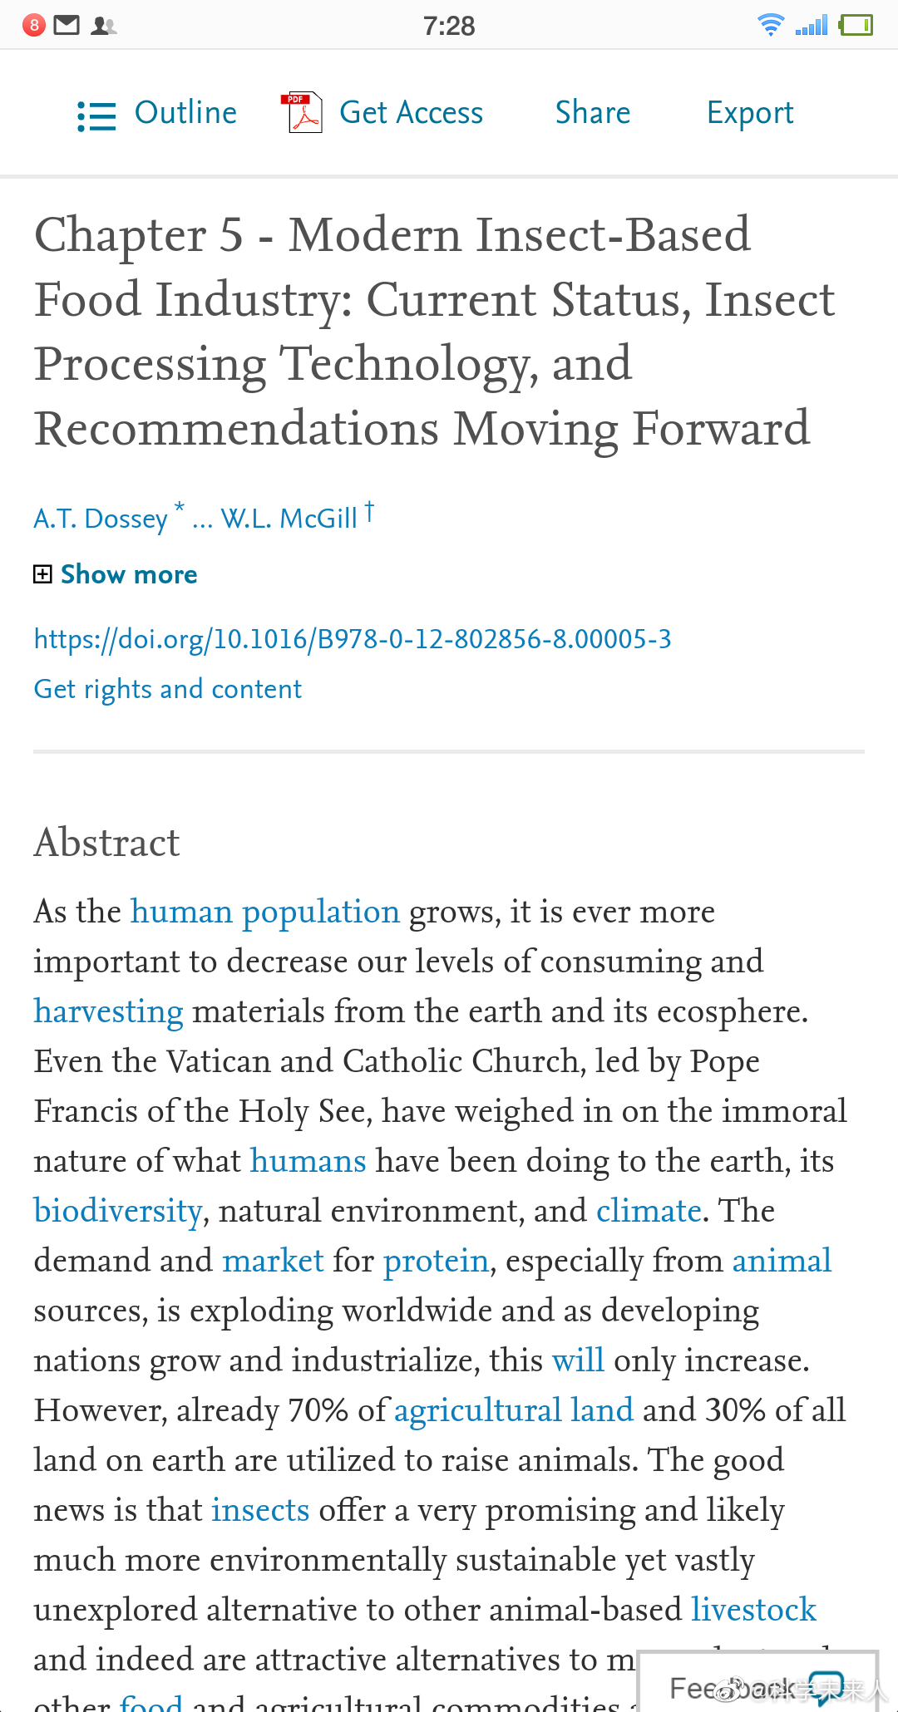
Task: Tap the Wi-Fi status icon
Action: [x=771, y=25]
